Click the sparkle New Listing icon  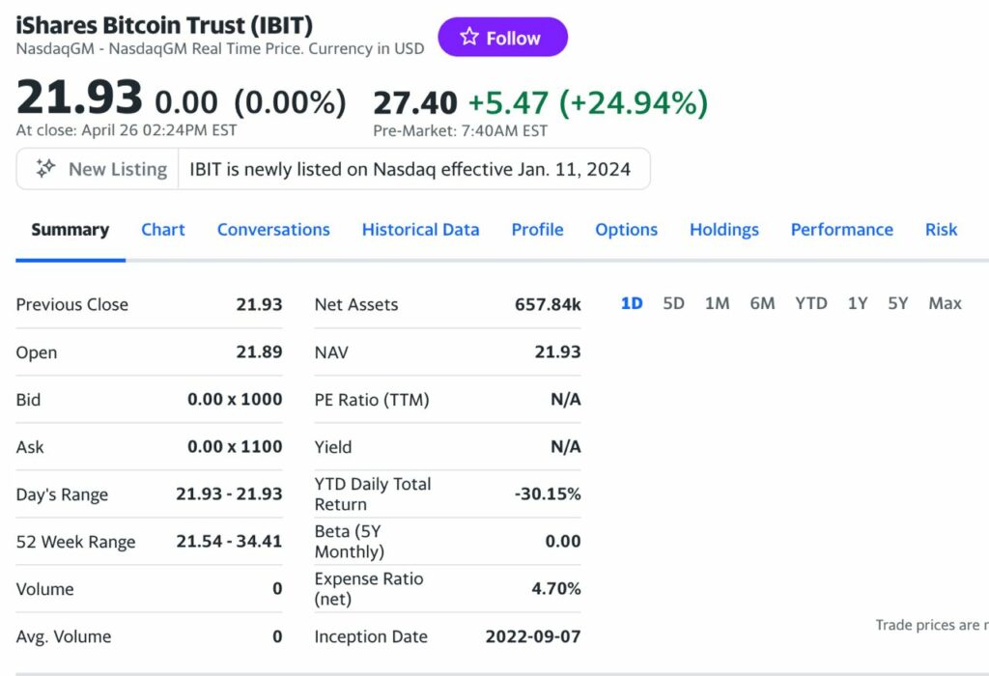(x=44, y=168)
